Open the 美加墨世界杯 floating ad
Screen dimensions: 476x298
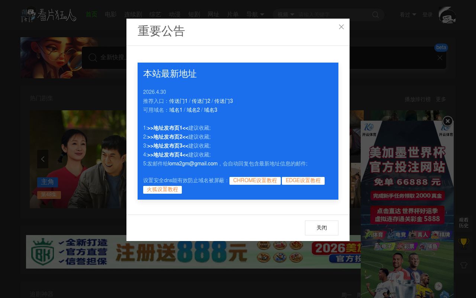pyautogui.click(x=407, y=209)
